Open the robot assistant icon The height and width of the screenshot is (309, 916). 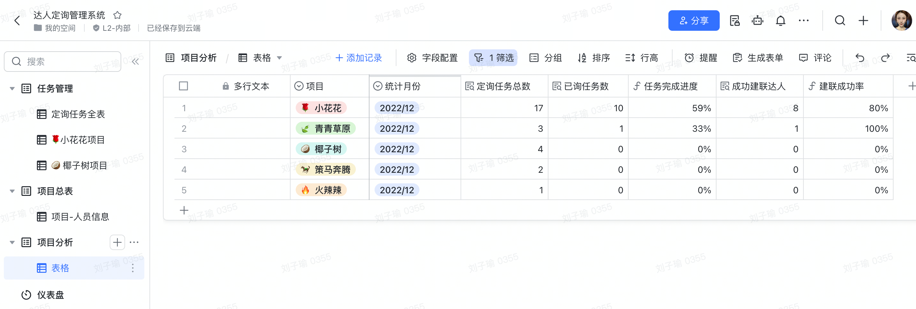[x=757, y=21]
